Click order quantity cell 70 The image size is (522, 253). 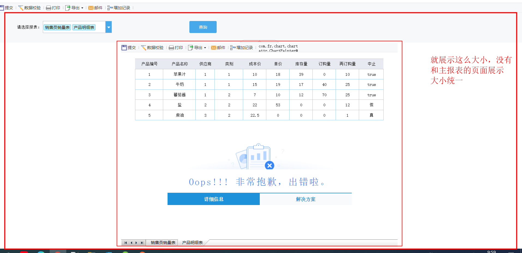pos(324,95)
